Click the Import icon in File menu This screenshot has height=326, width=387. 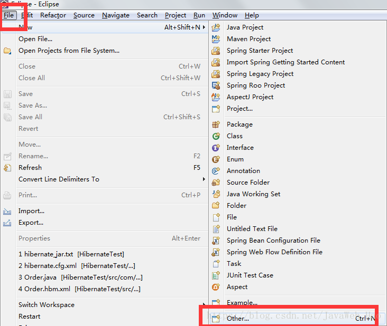pyautogui.click(x=7, y=211)
